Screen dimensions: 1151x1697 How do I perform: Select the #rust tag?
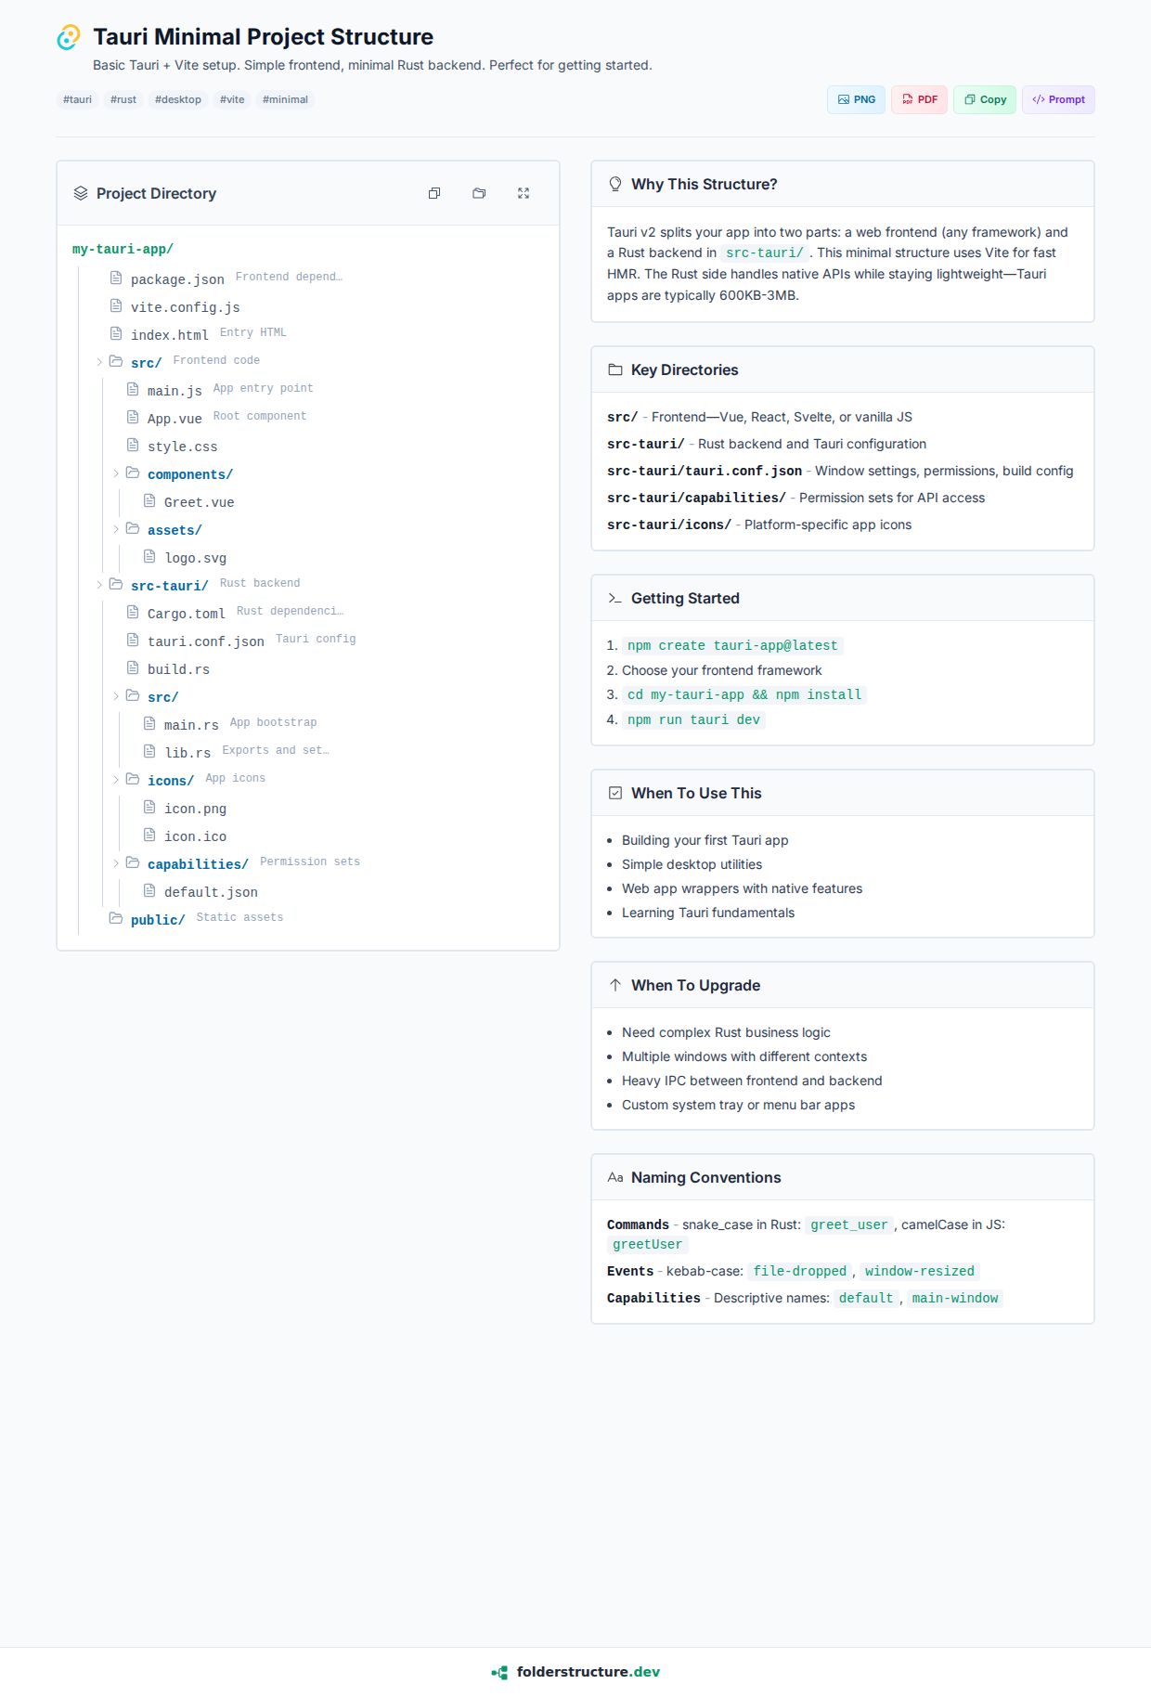pyautogui.click(x=123, y=99)
